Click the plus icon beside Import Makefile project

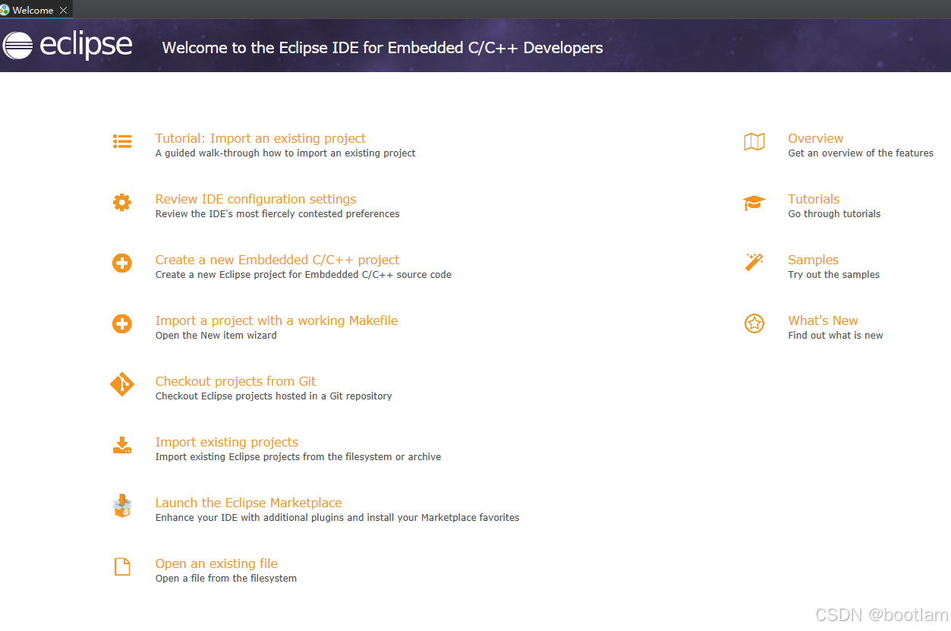pyautogui.click(x=122, y=323)
